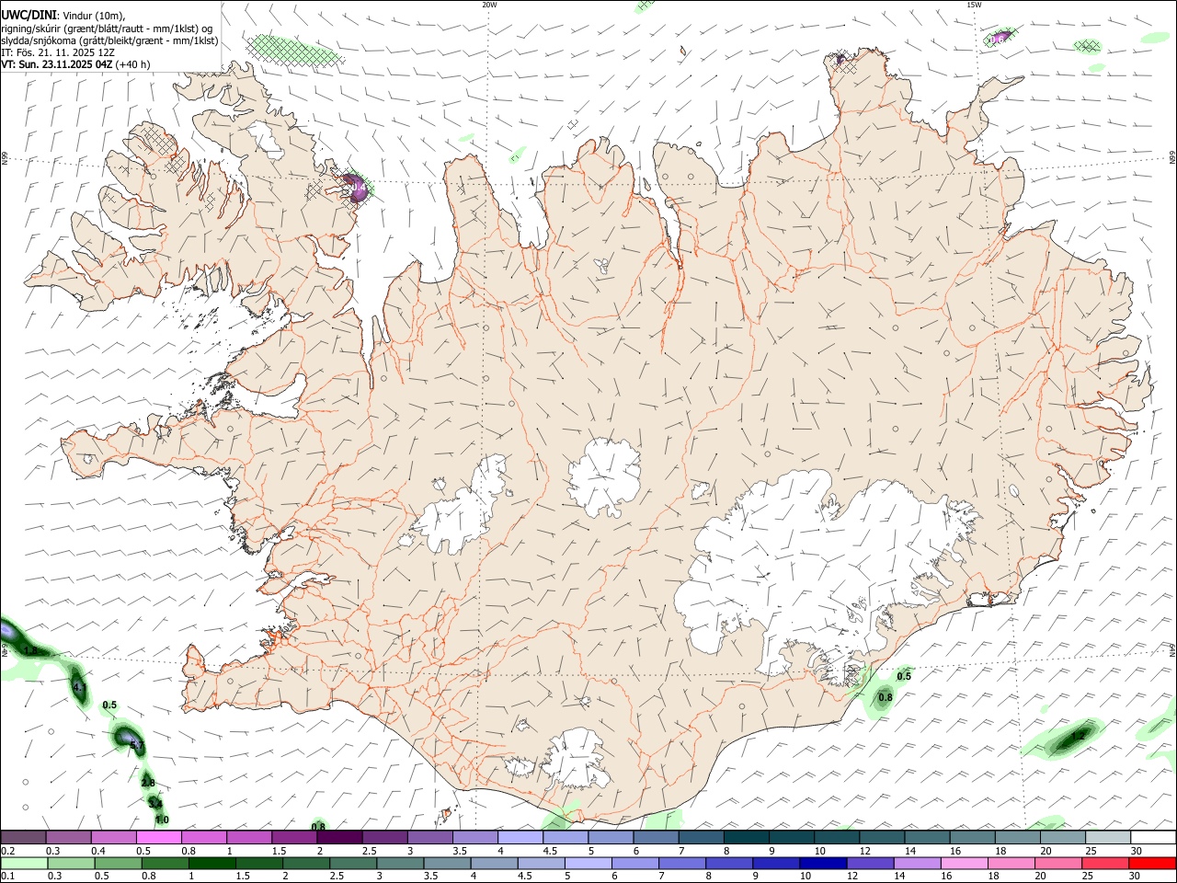The image size is (1177, 883).
Task: Click the 15W longitude label
Action: [x=975, y=5]
